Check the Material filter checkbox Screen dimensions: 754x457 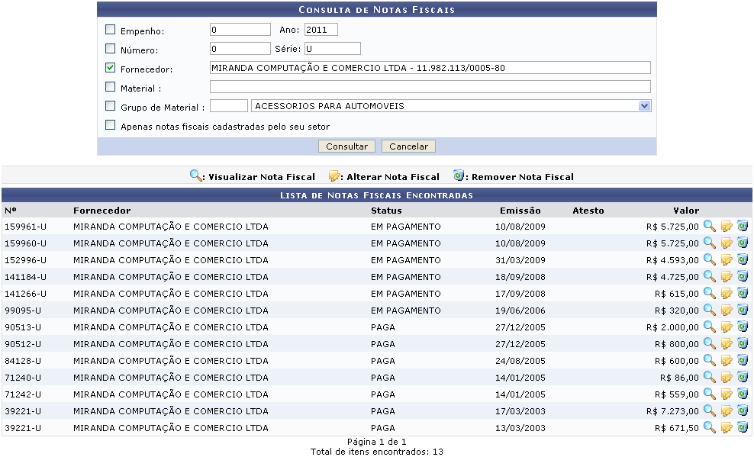tap(110, 87)
